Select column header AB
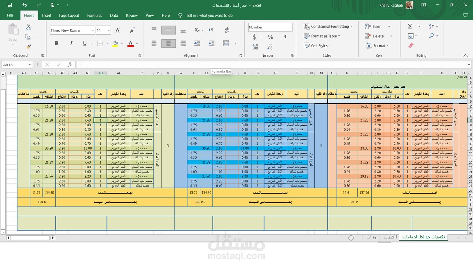The width and height of the screenshot is (473, 266). coord(101,73)
